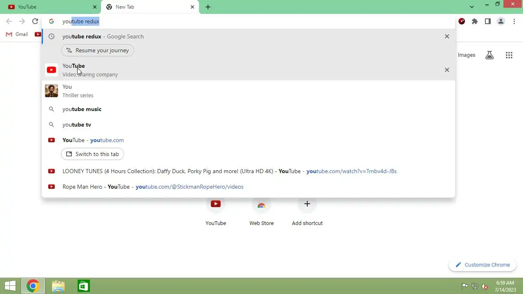Select the New Tab browser tab
523x294 pixels.
click(x=150, y=7)
